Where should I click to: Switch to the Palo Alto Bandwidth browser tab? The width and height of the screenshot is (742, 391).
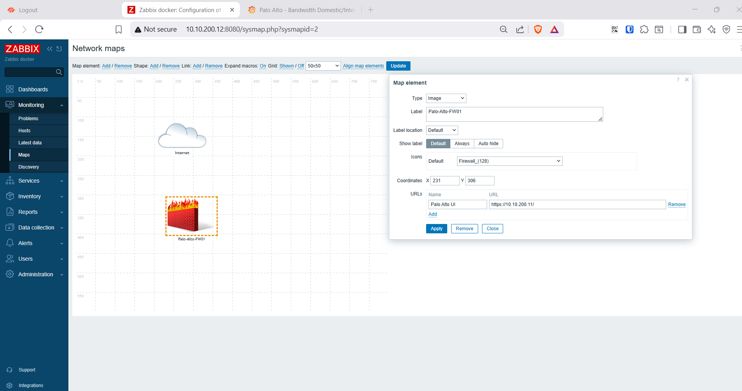(x=302, y=10)
